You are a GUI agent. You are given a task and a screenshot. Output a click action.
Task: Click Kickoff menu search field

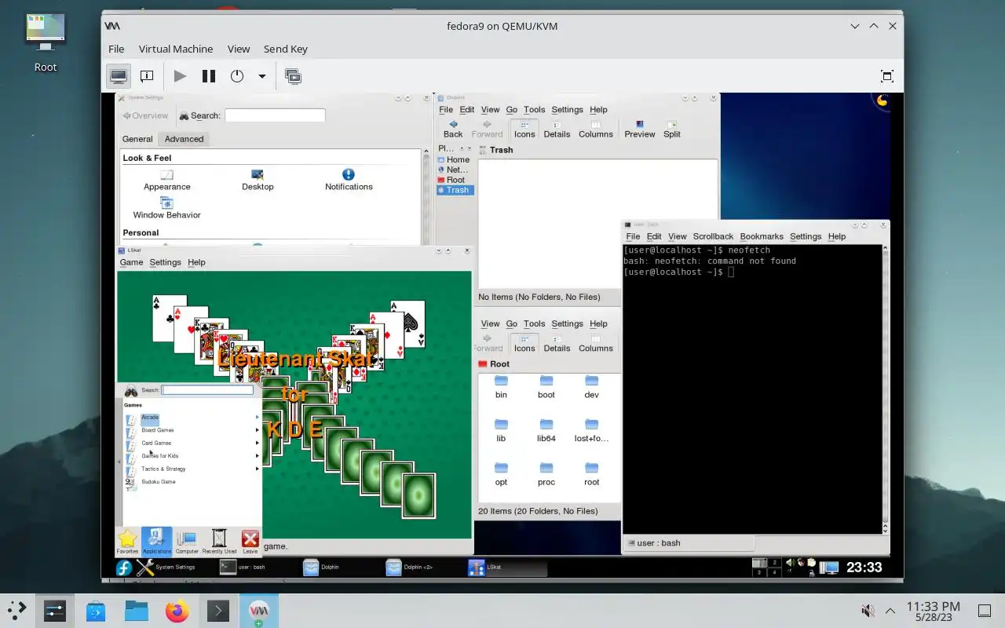point(208,390)
